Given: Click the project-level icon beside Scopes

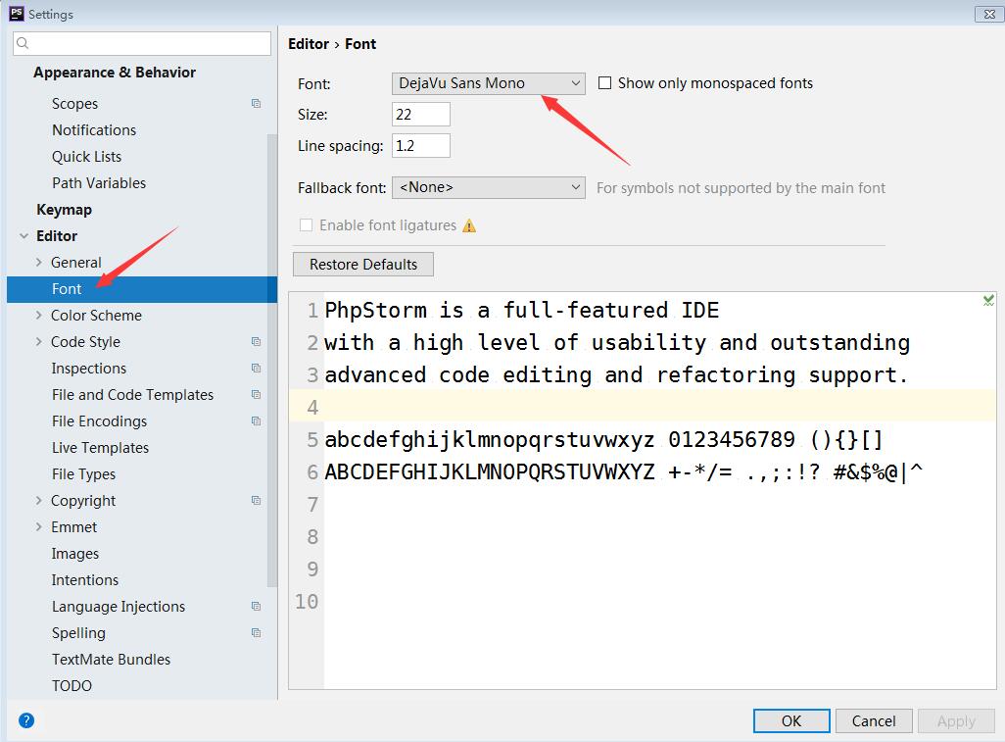Looking at the screenshot, I should 256,103.
